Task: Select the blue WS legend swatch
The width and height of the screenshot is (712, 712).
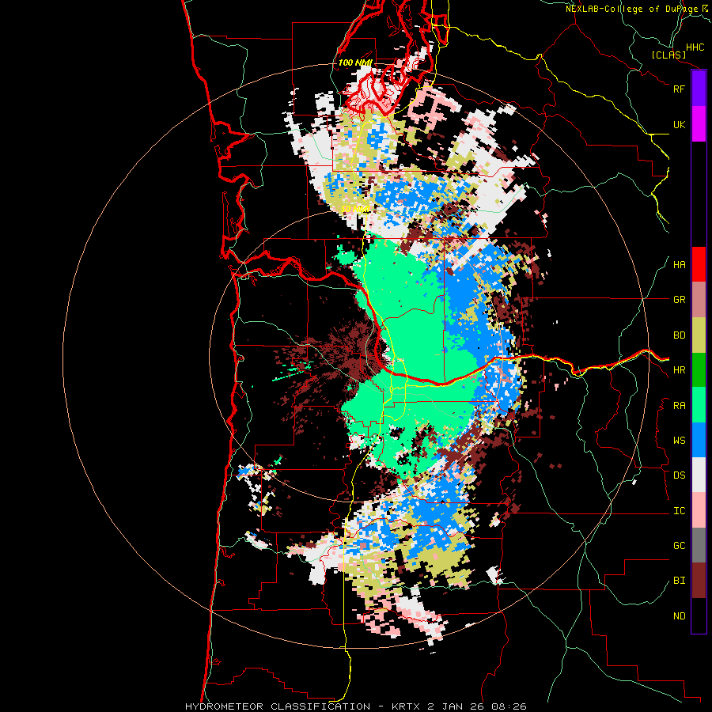Action: pos(699,440)
